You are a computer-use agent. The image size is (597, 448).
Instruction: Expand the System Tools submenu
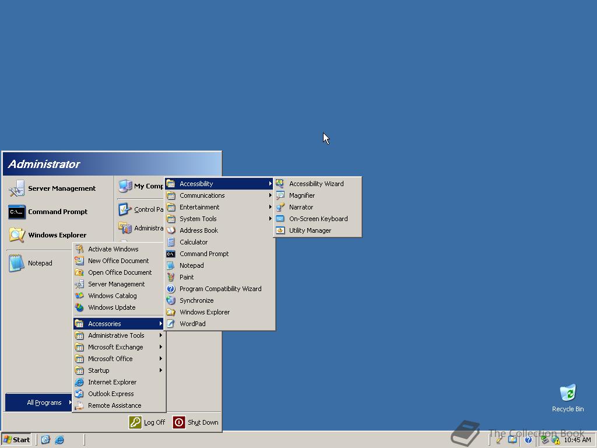(x=220, y=219)
